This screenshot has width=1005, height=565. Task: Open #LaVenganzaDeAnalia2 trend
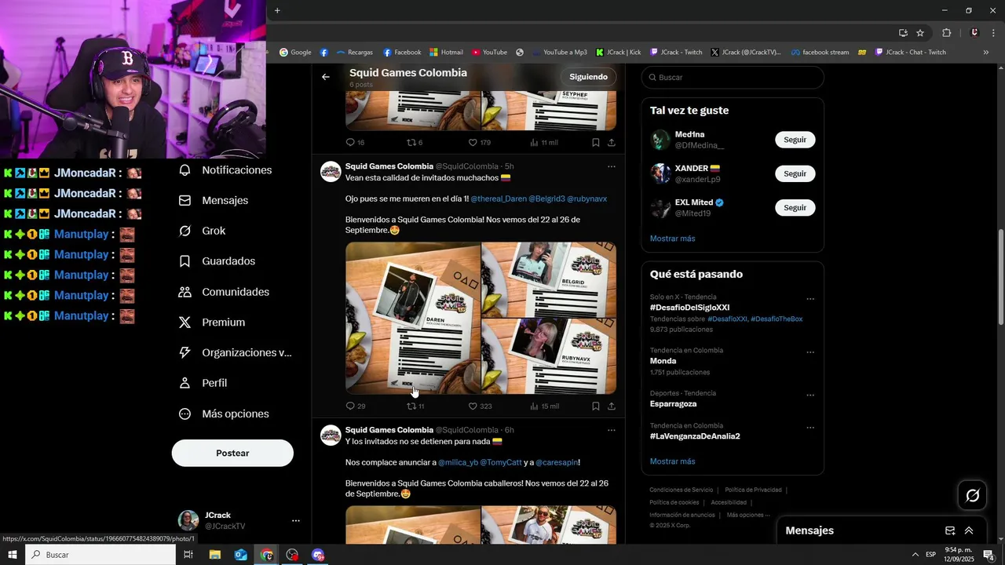point(695,436)
